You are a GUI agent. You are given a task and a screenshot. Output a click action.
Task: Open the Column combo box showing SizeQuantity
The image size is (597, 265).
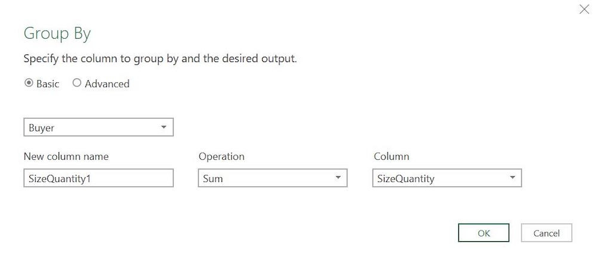click(x=447, y=178)
